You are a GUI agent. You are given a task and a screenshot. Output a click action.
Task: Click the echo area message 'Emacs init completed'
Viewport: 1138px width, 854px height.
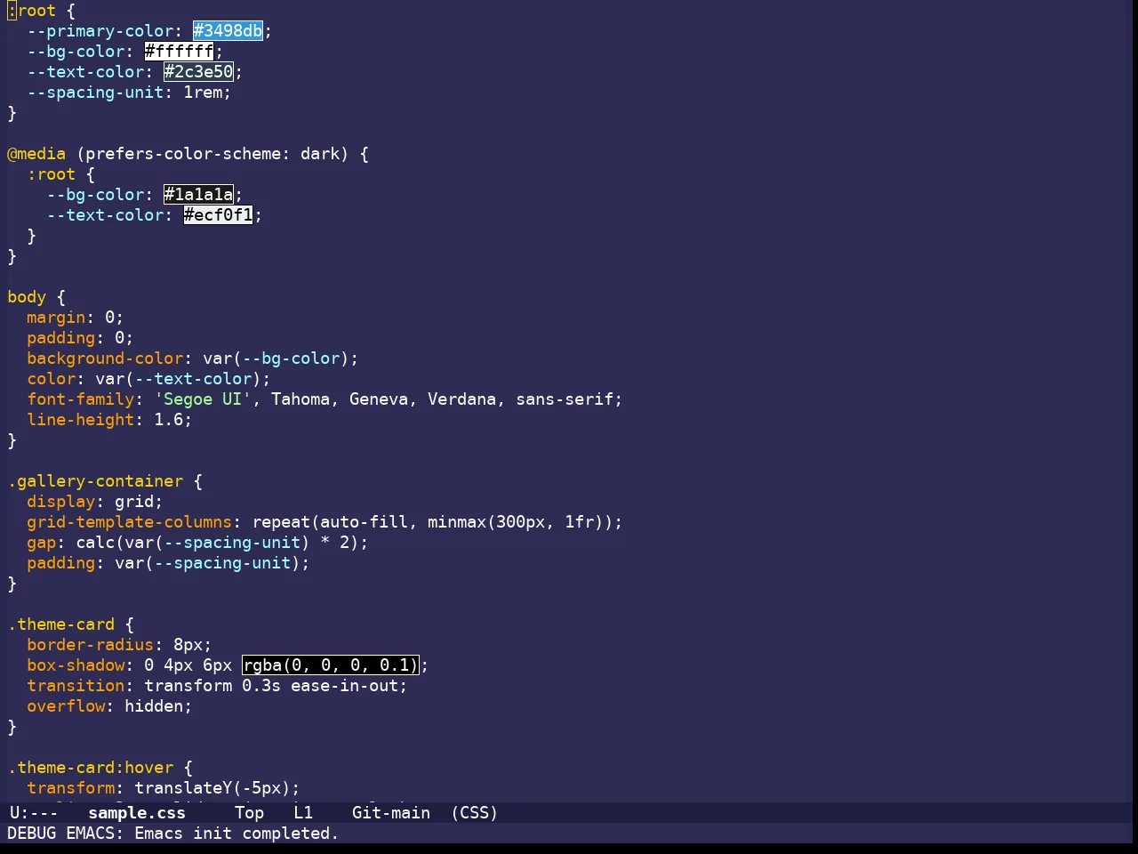[x=236, y=834]
